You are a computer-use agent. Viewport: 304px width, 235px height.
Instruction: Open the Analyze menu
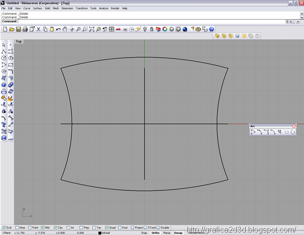tap(103, 8)
